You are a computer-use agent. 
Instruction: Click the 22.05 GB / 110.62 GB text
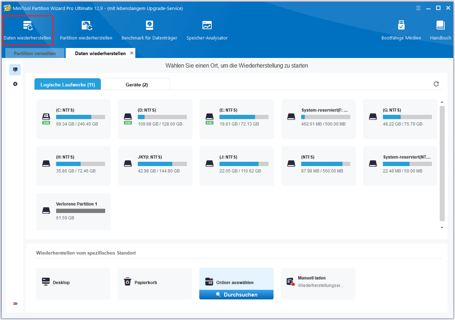(x=240, y=171)
